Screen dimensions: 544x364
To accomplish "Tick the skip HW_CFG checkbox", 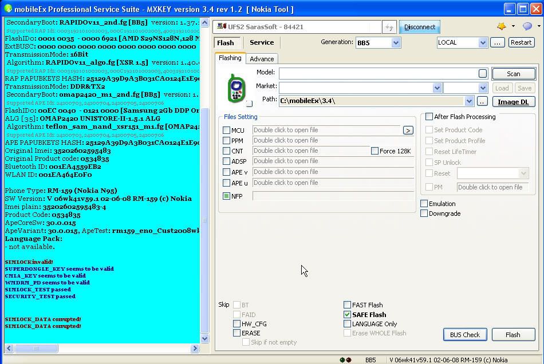I will click(x=236, y=324).
